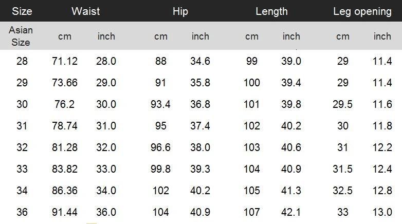Select waist value 86.36 cm
Viewport: 402px width, 224px height.
[x=65, y=191]
